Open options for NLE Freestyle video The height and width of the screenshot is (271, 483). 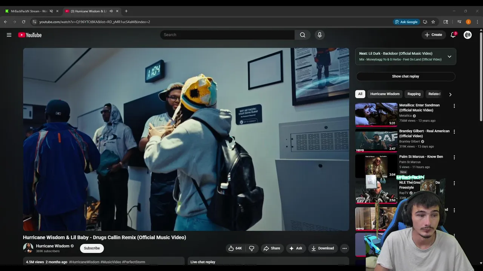[x=454, y=183]
